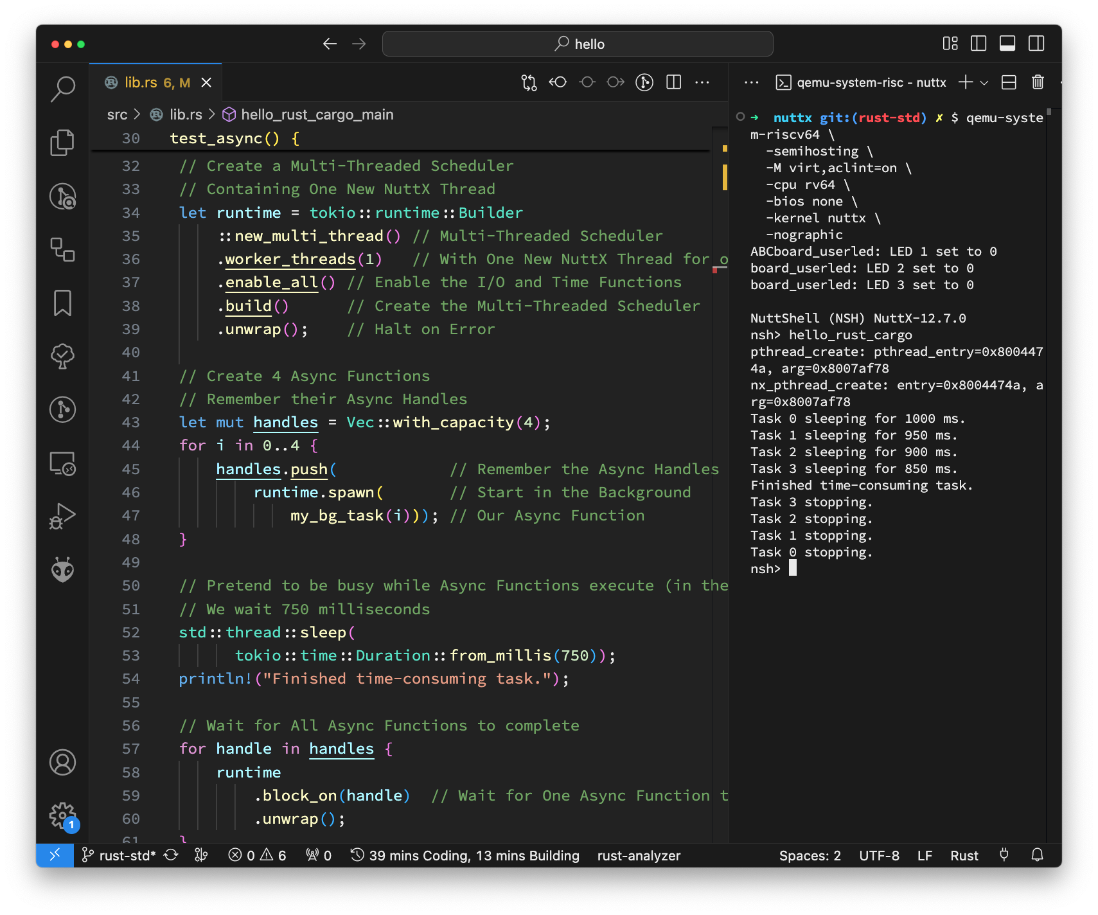This screenshot has width=1098, height=915.
Task: Open the Search view in activity bar
Action: point(62,89)
